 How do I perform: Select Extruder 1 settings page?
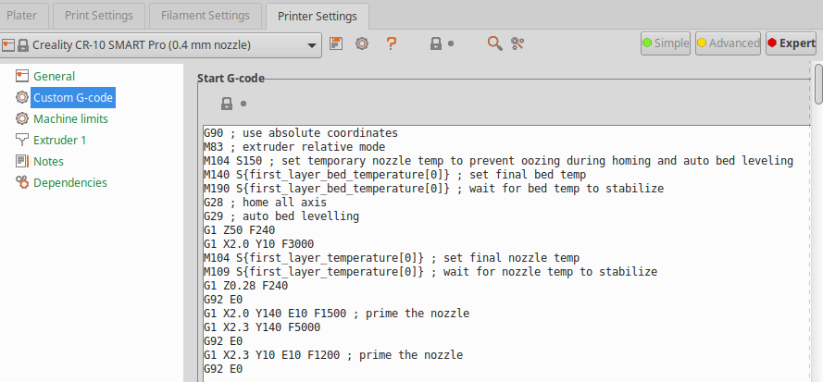[x=59, y=140]
